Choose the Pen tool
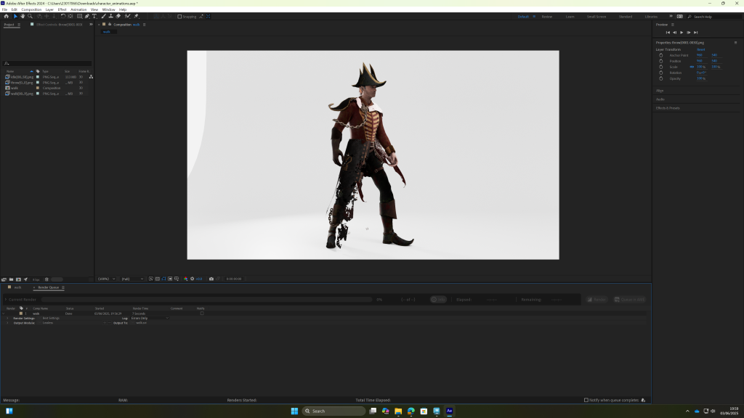This screenshot has width=744, height=418. click(87, 16)
